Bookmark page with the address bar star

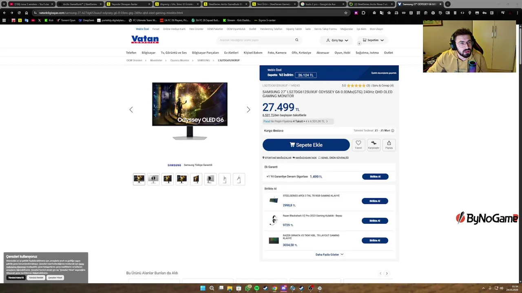pyautogui.click(x=346, y=13)
